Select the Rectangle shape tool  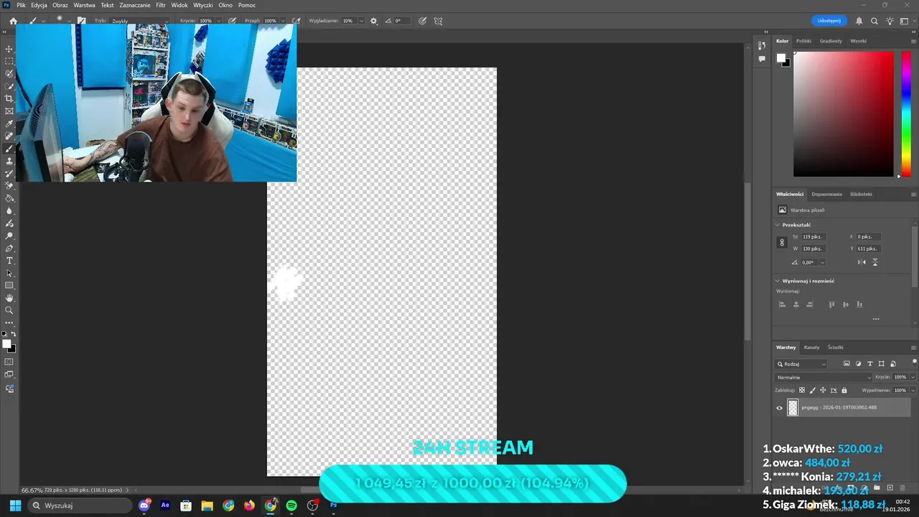click(9, 285)
